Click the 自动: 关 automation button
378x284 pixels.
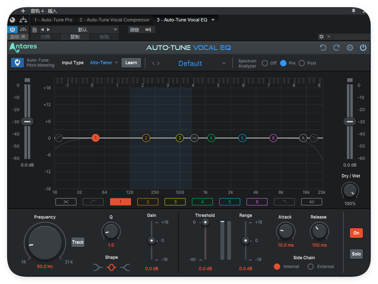(x=18, y=37)
